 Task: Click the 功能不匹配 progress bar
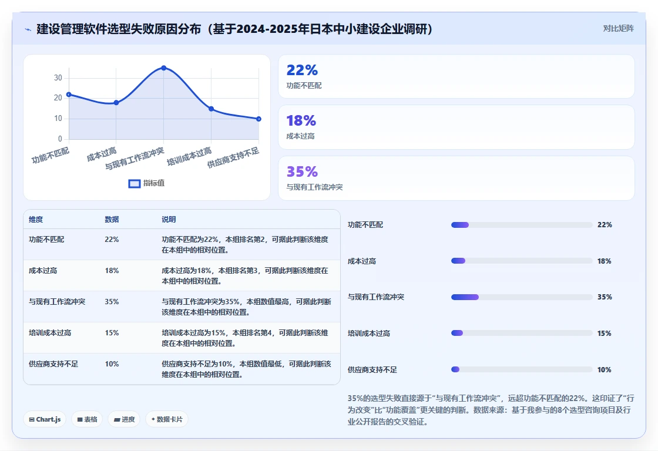coord(522,225)
